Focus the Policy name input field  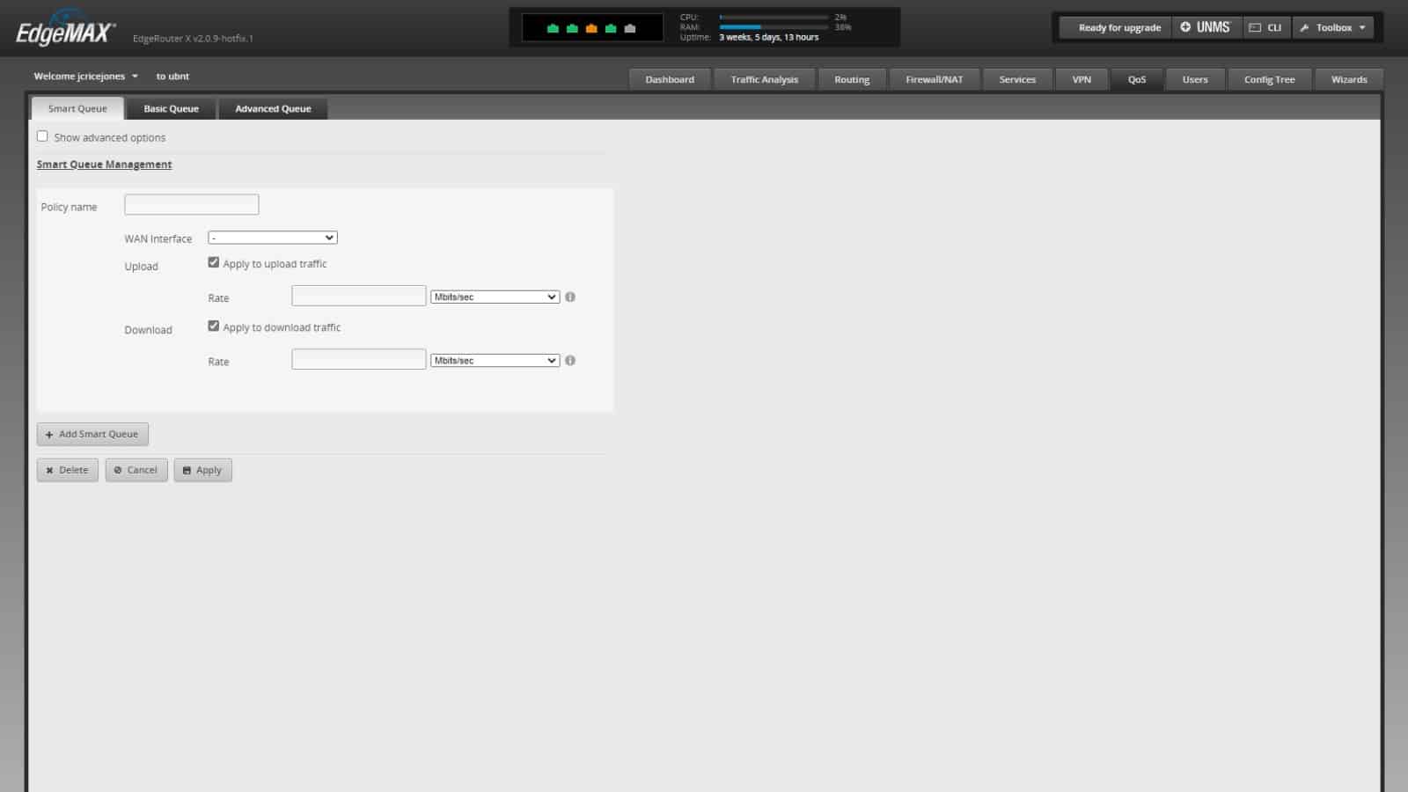pos(192,205)
